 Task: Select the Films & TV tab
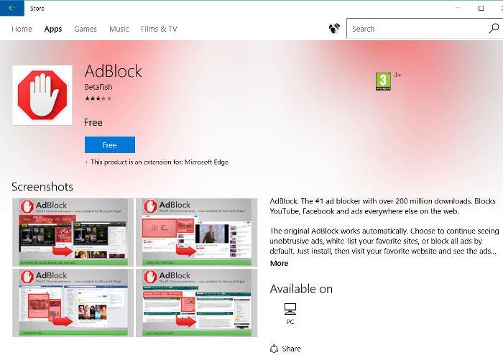point(159,29)
